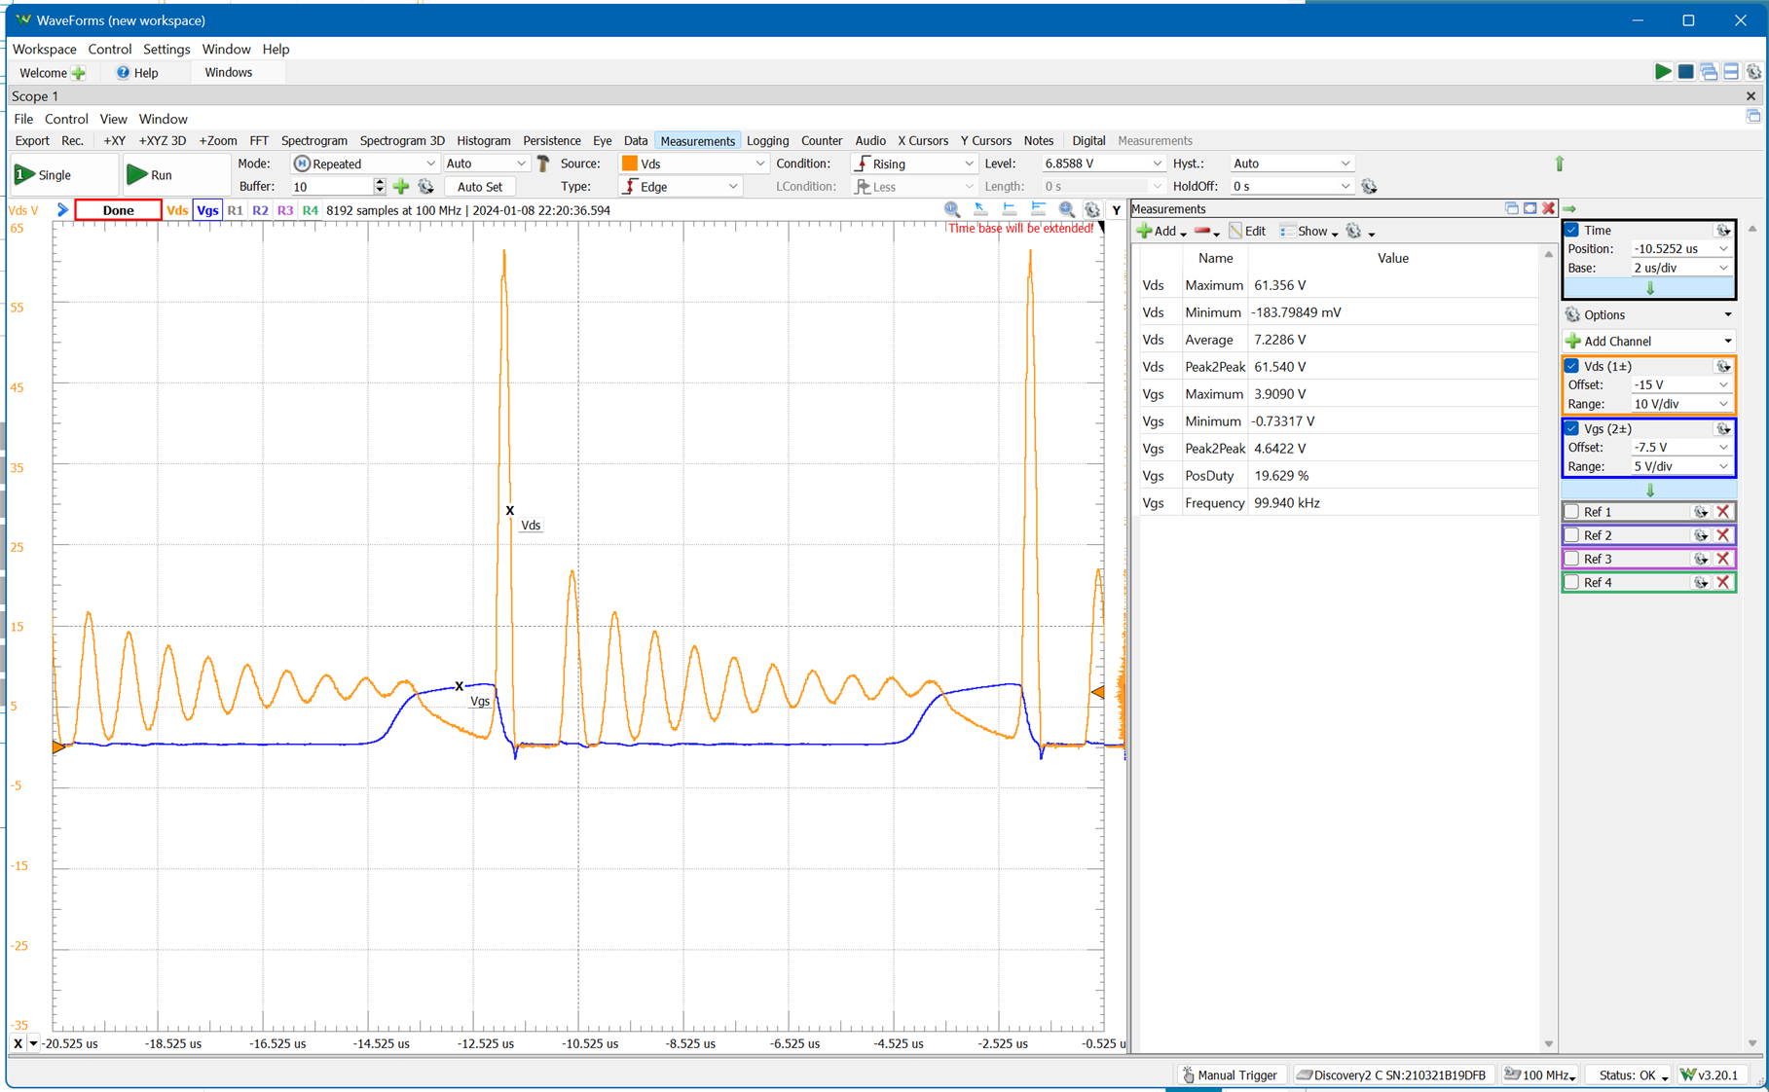Click the orange Vds trigger level marker at right
1769x1092 pixels.
click(x=1098, y=692)
